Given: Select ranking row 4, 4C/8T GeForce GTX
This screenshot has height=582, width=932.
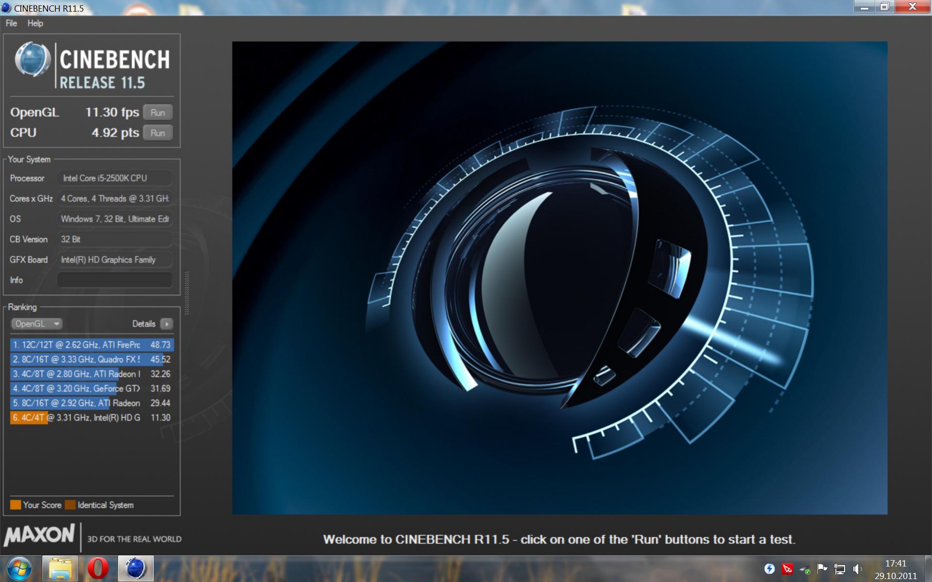Looking at the screenshot, I should [x=92, y=388].
